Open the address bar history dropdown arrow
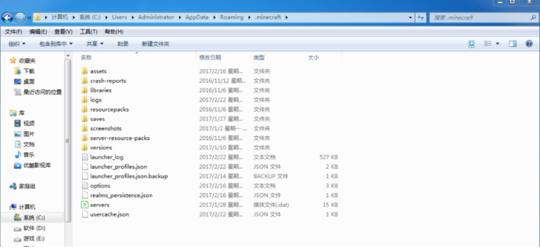The height and width of the screenshot is (248, 540). click(410, 17)
